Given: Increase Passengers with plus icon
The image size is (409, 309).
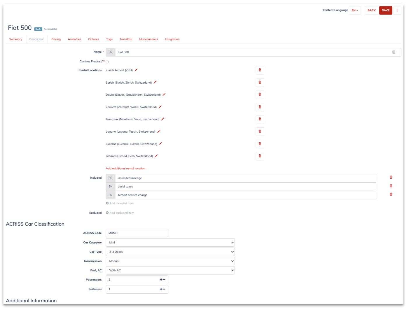Looking at the screenshot, I should pos(161,280).
